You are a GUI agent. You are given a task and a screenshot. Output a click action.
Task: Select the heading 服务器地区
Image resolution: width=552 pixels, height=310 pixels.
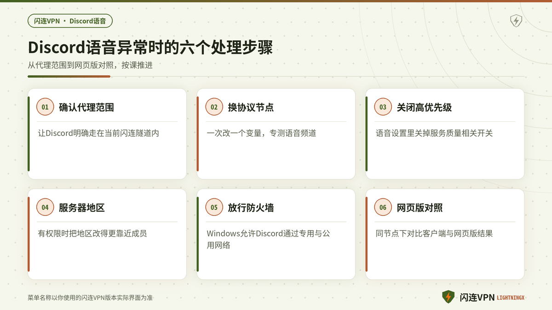click(82, 208)
